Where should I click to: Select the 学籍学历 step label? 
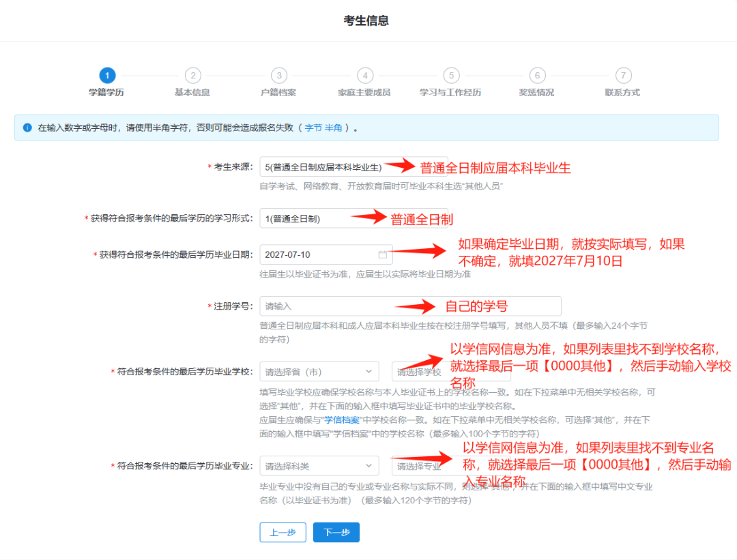(106, 93)
